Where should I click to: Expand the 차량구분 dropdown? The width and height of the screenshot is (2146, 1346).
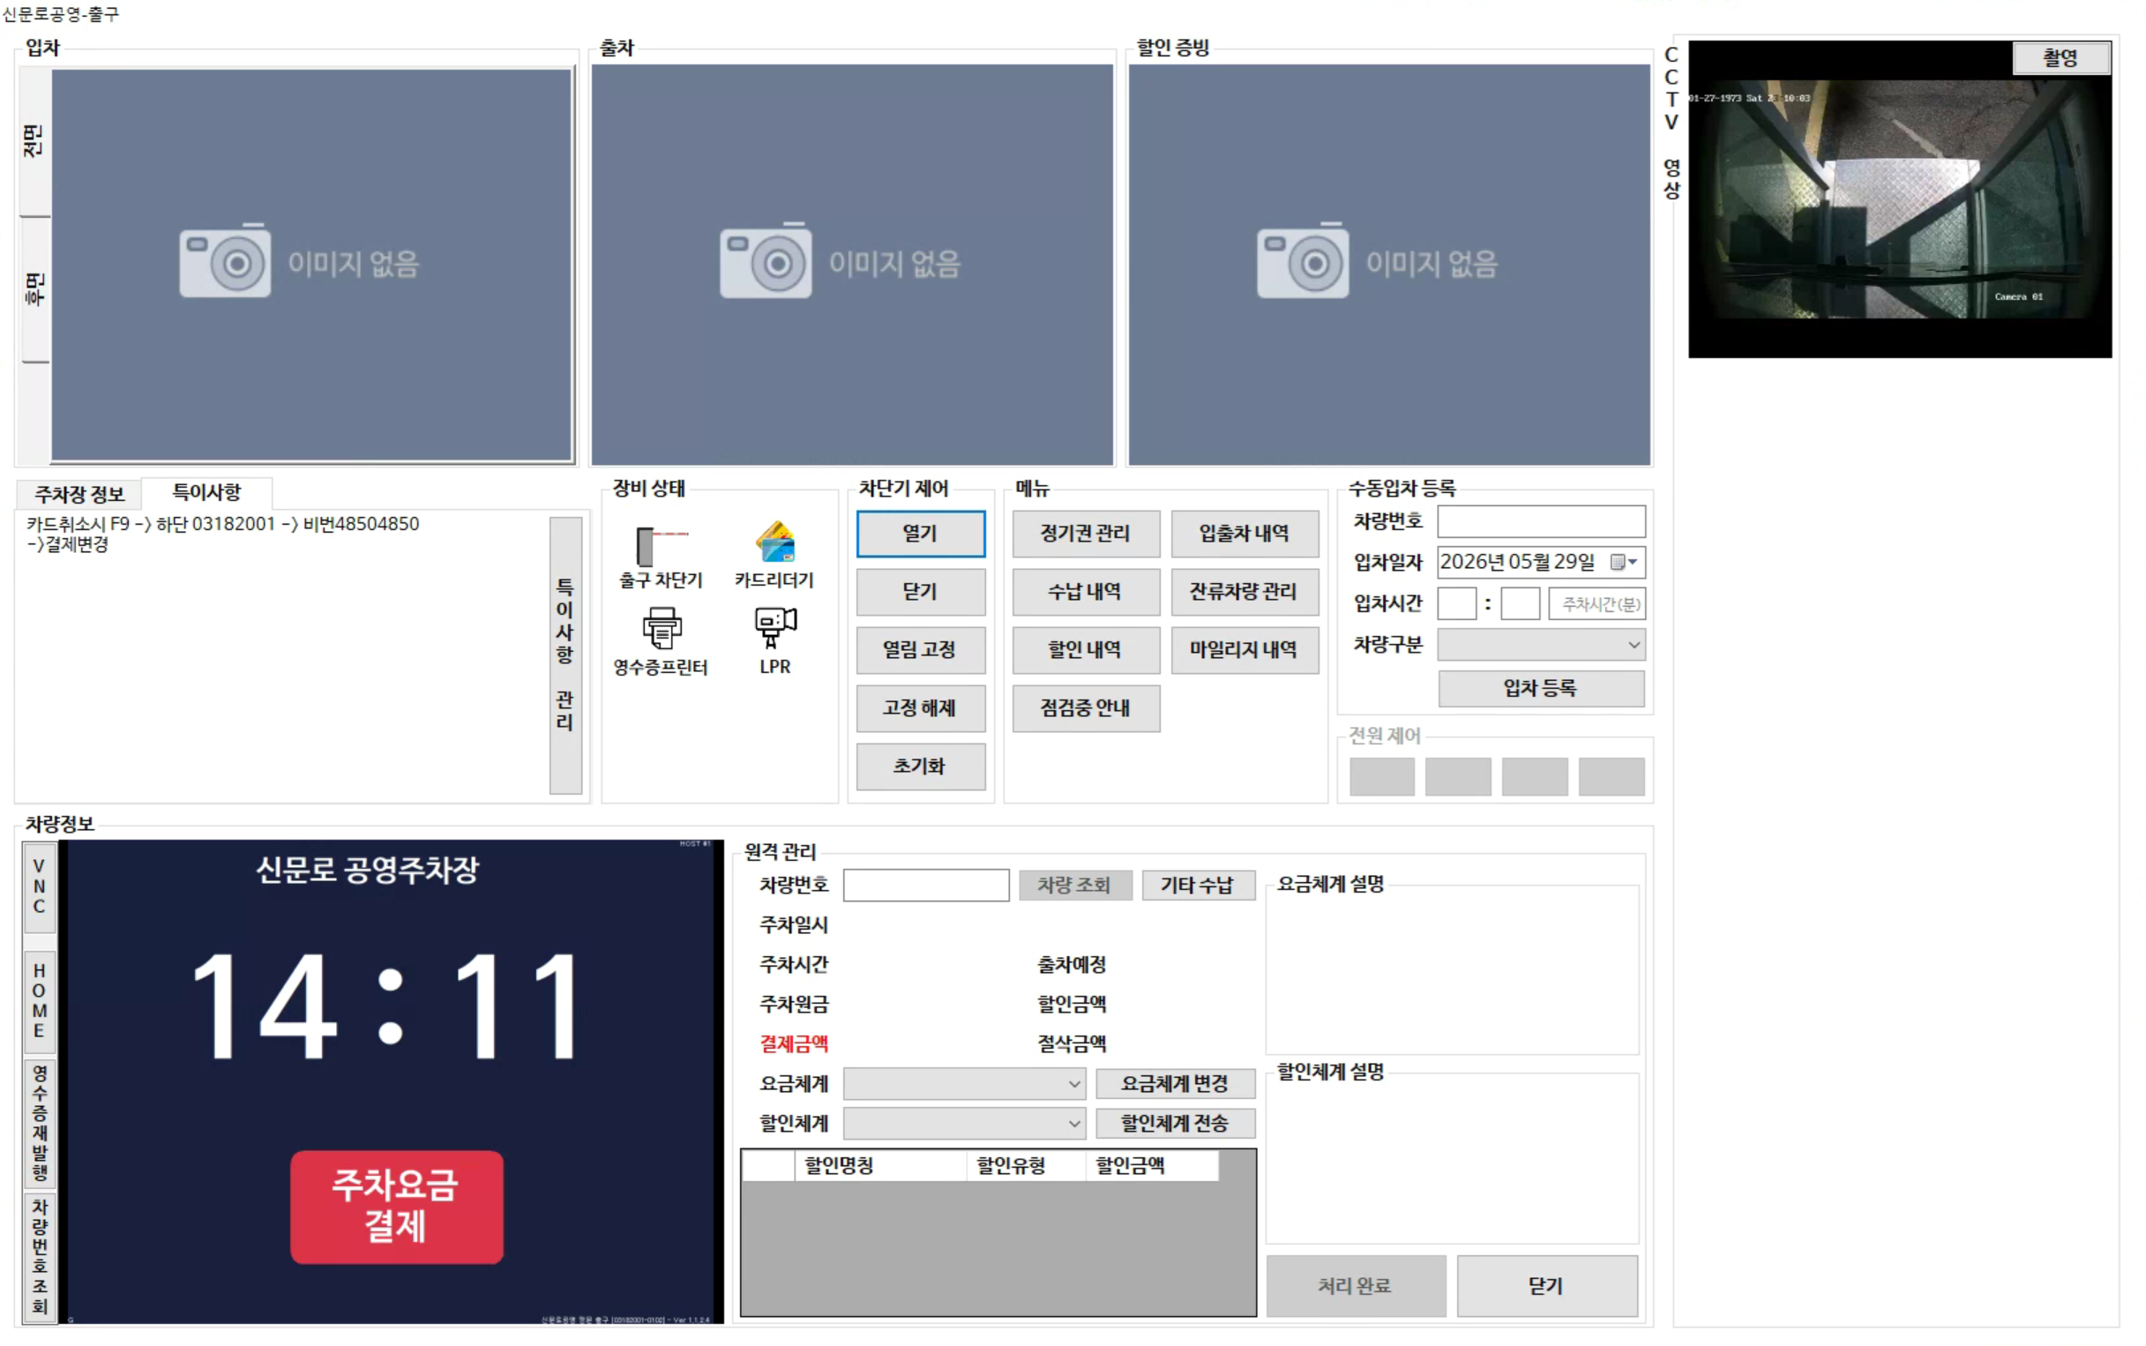click(1541, 645)
